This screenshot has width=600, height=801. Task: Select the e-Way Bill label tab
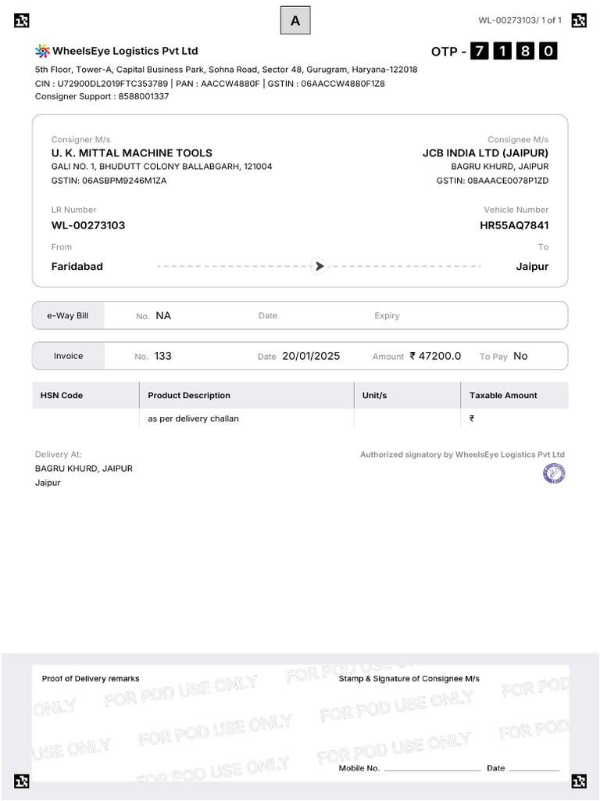click(68, 315)
